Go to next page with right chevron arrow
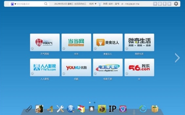Viewport: 185px width, 115px height. click(x=177, y=58)
